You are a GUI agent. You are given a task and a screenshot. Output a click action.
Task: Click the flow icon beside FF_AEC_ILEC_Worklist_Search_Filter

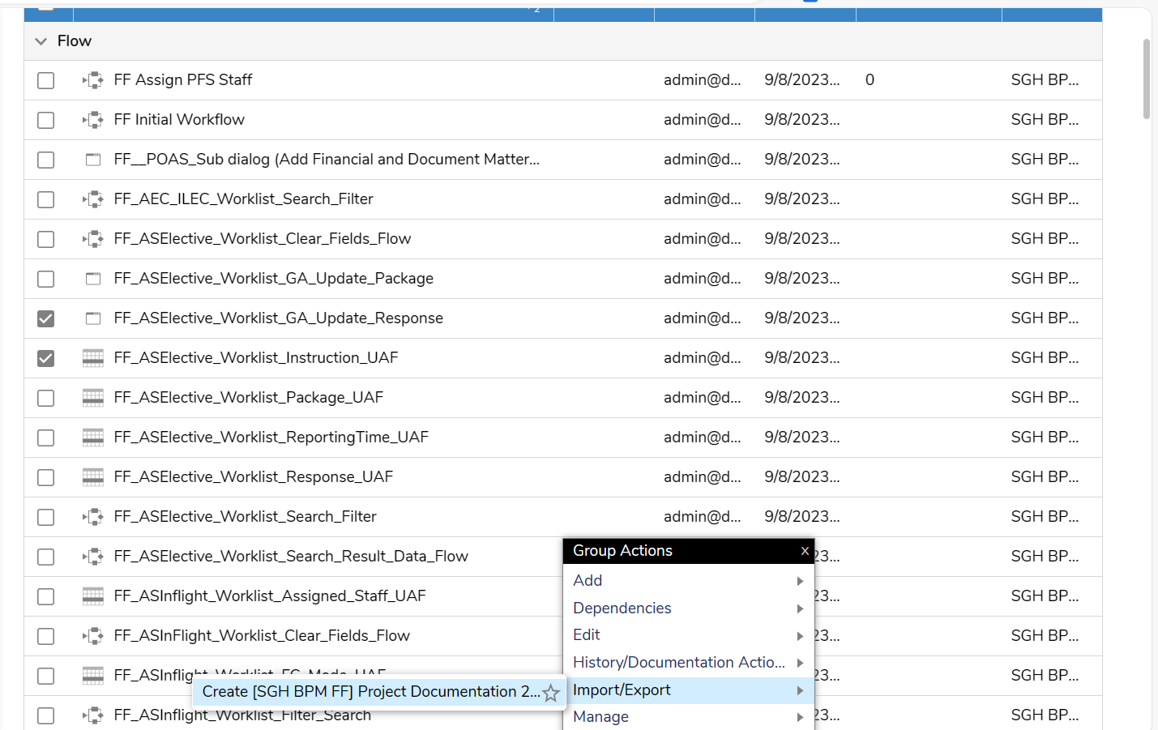point(93,199)
